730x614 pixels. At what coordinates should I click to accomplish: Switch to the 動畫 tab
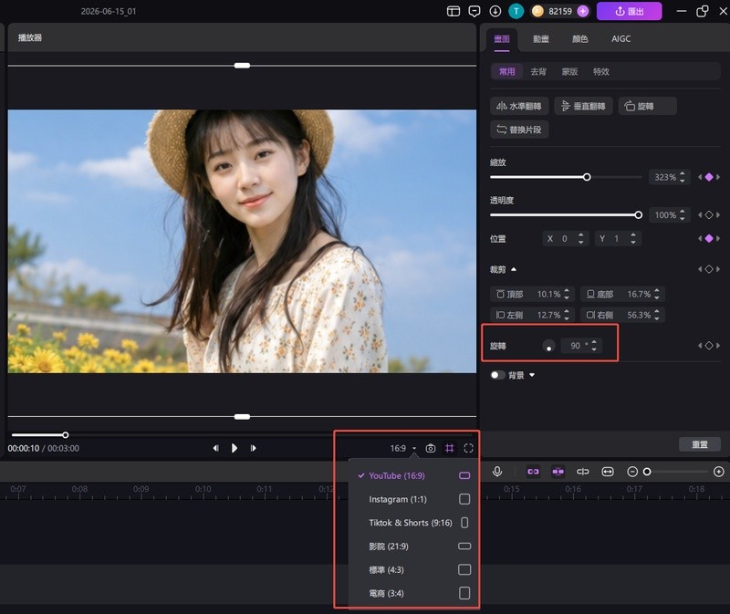[540, 38]
